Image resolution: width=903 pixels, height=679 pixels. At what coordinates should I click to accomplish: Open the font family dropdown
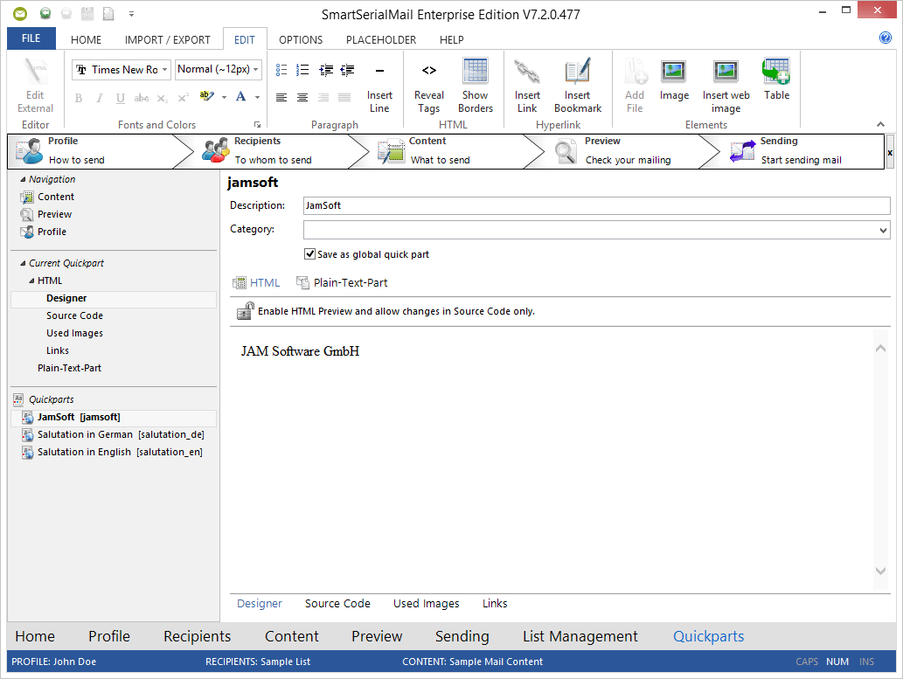(164, 70)
